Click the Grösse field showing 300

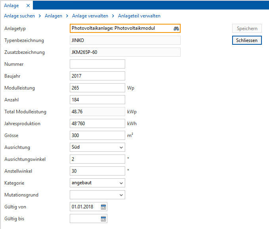point(97,135)
